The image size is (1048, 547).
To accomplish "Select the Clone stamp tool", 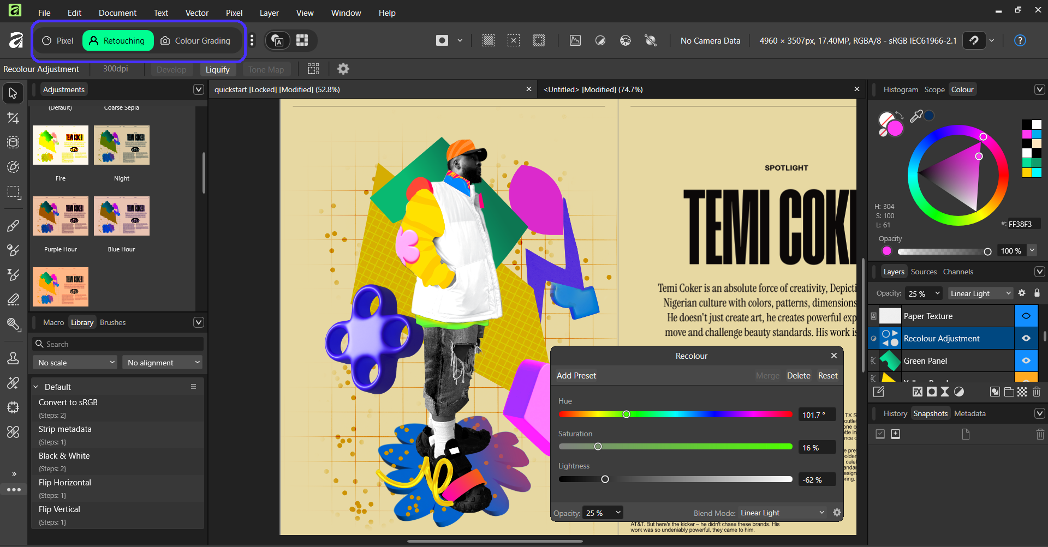I will 13,358.
